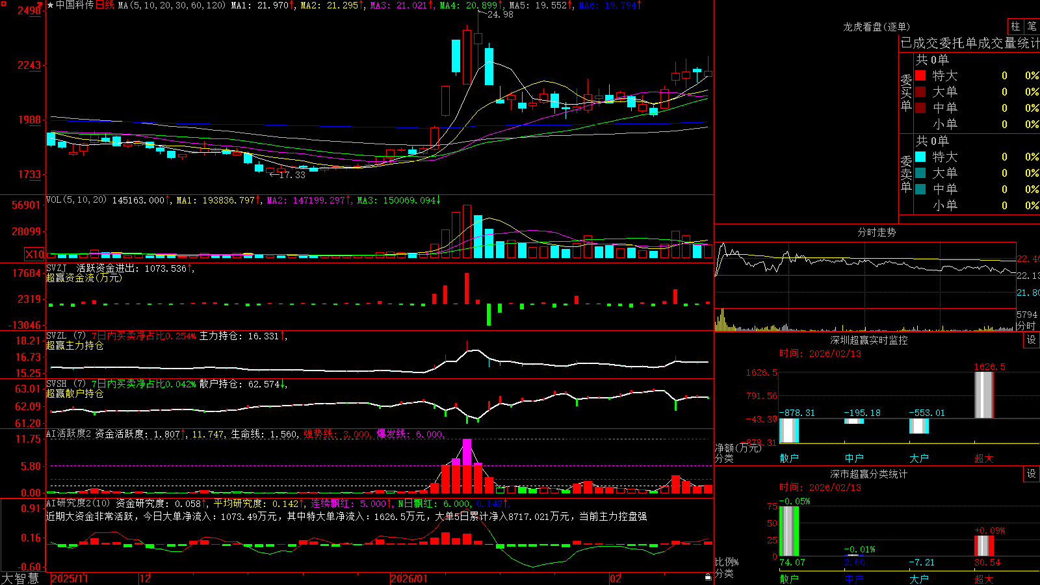Click the 中国科传 stock name
1040x585 pixels.
pos(75,5)
